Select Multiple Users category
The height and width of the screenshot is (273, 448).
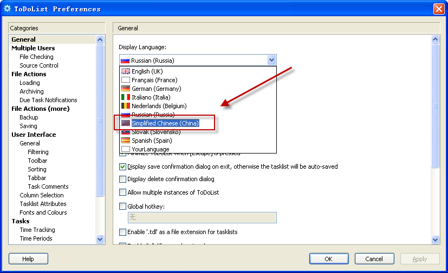[x=33, y=48]
